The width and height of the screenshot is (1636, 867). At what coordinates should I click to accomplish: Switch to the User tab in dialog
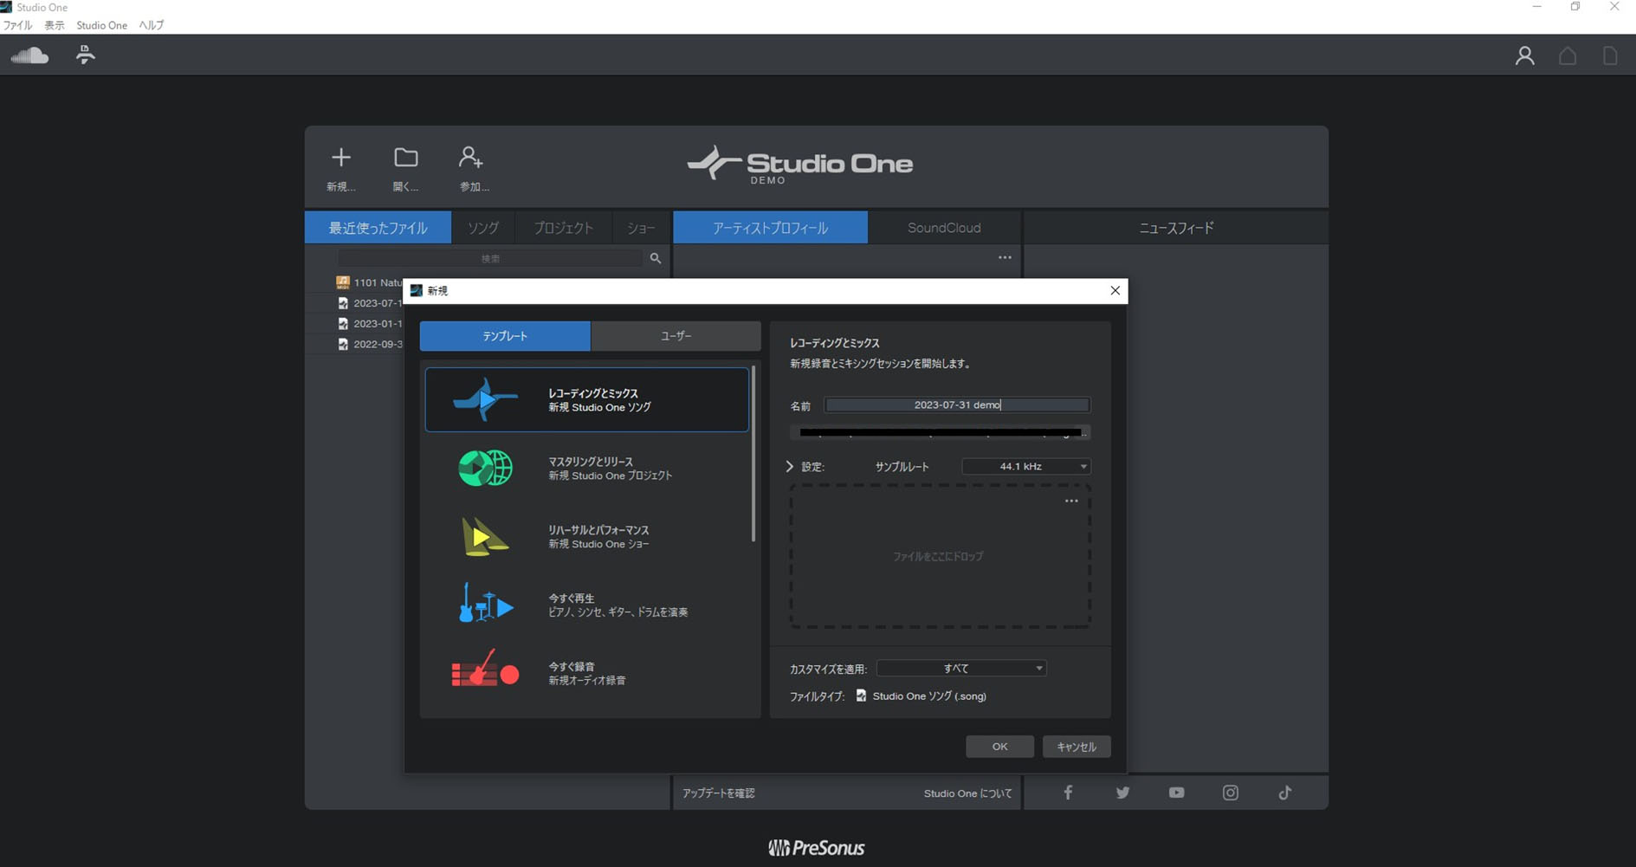(676, 336)
